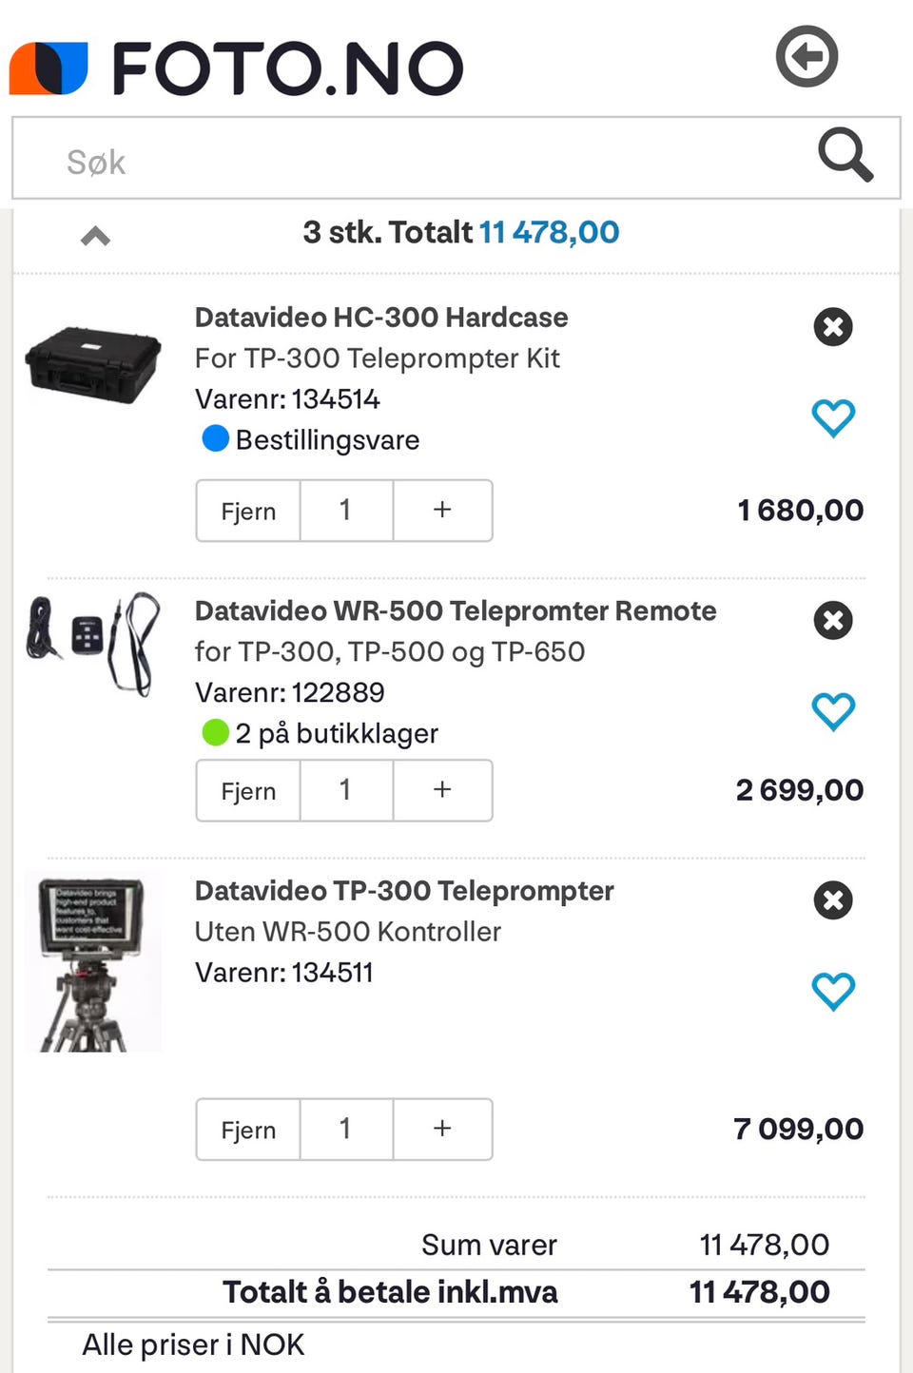This screenshot has height=1373, width=913.
Task: Collapse the cart summary with the up chevron
Action: (x=95, y=236)
